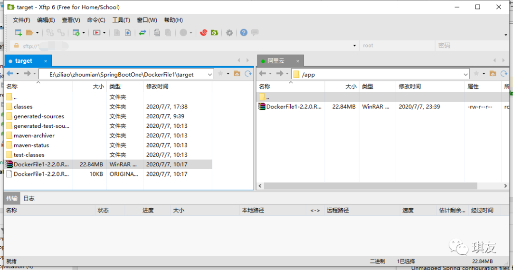The image size is (513, 270).
Task: Click the green Xftp launch icon
Action: pos(215,32)
